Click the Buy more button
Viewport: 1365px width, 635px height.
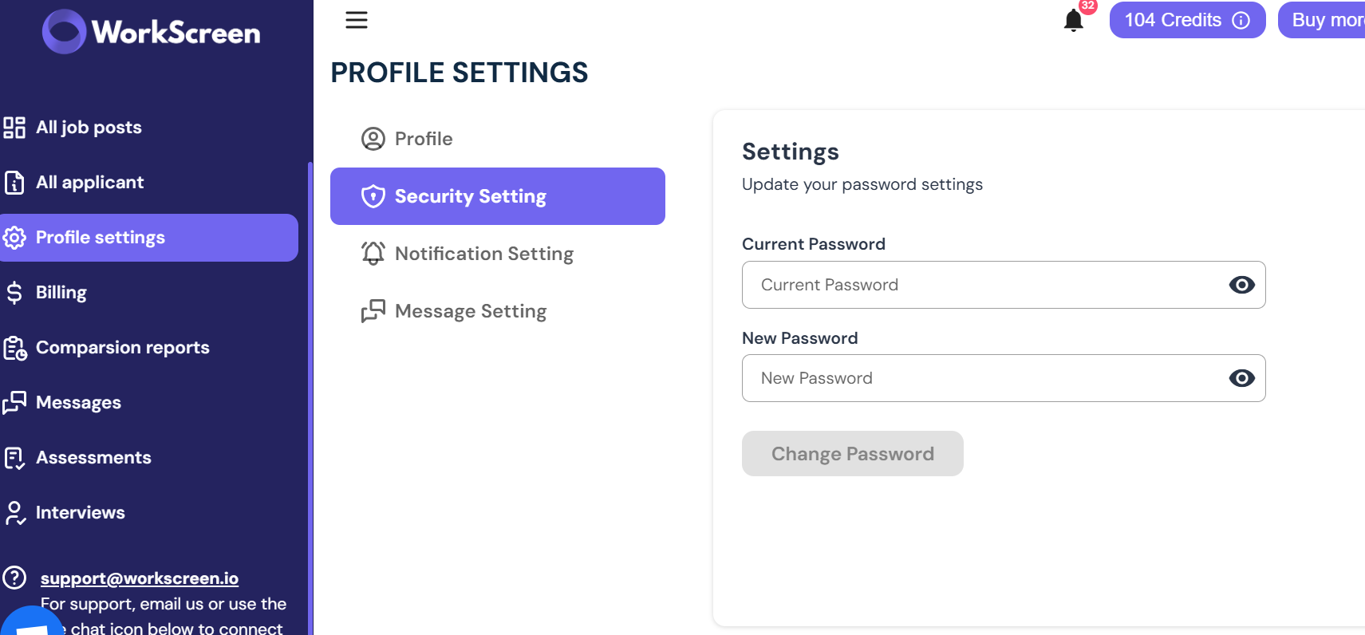1322,20
